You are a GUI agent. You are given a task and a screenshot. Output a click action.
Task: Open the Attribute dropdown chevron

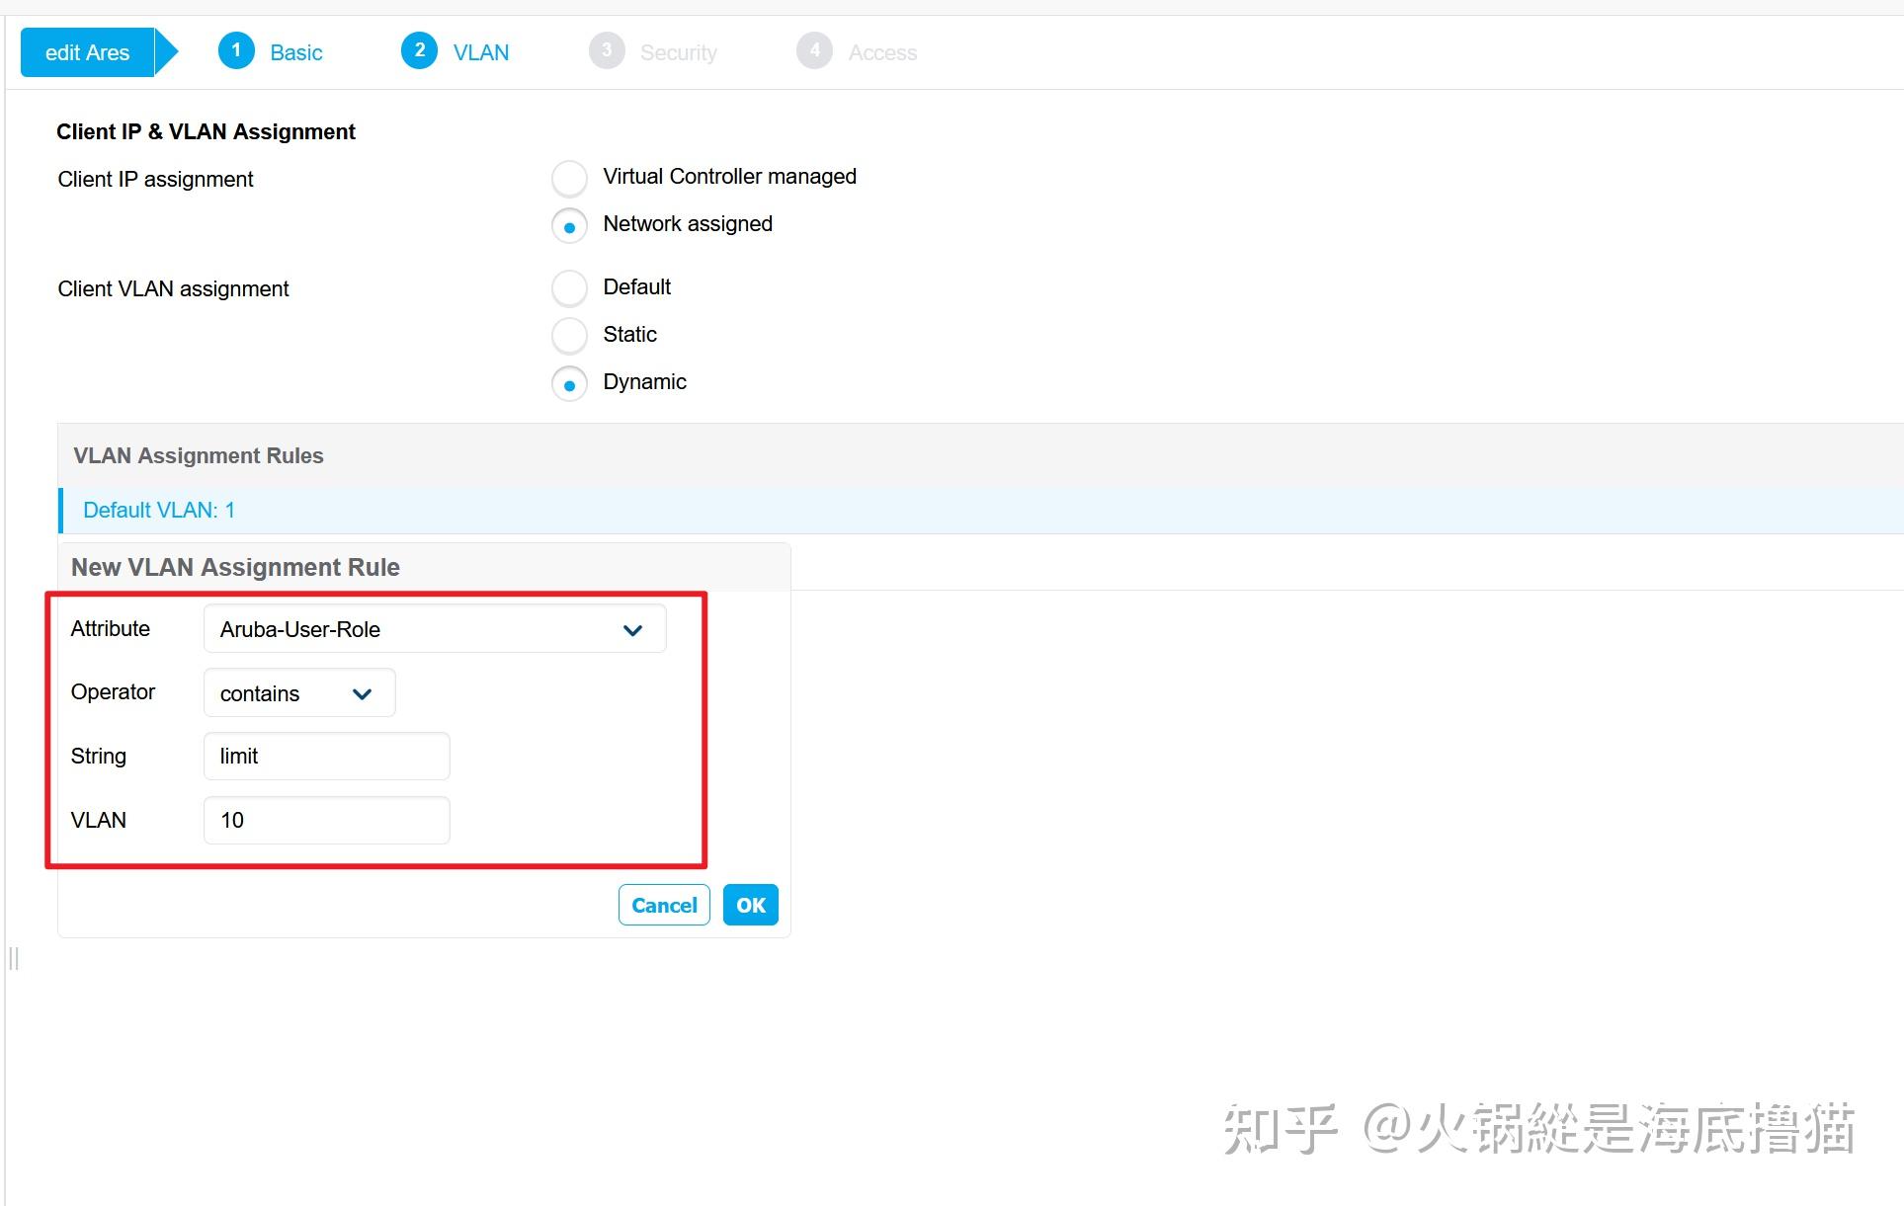pyautogui.click(x=633, y=629)
